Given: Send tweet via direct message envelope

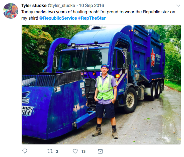Looking at the screenshot, I should (x=100, y=151).
